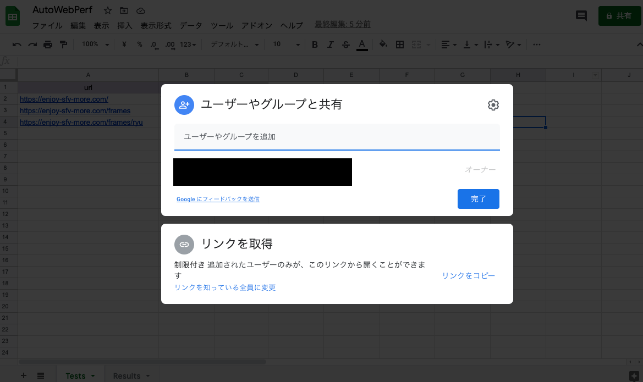Click the redo icon

tap(32, 45)
